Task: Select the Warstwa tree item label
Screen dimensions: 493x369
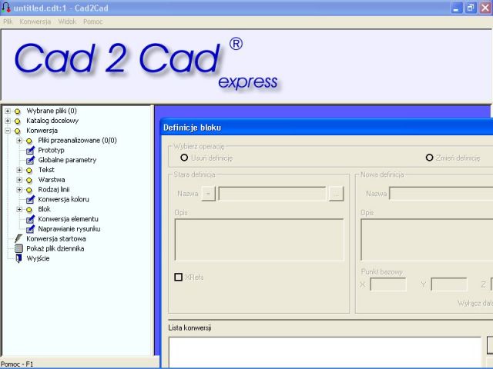Action: (52, 180)
